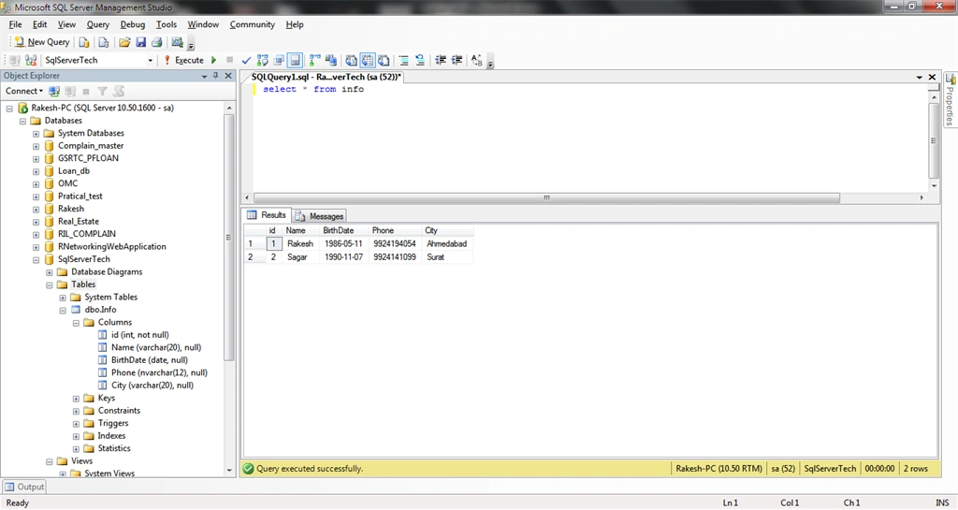Click the Open File folder icon

click(x=124, y=41)
